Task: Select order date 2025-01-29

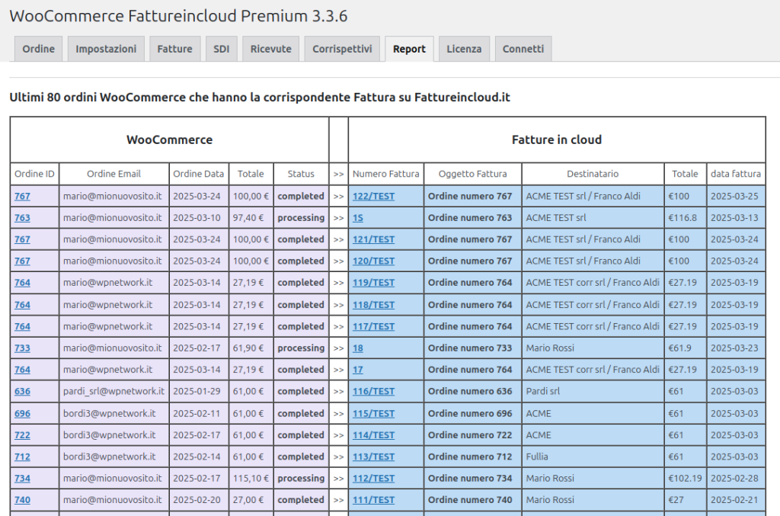Action: 199,392
